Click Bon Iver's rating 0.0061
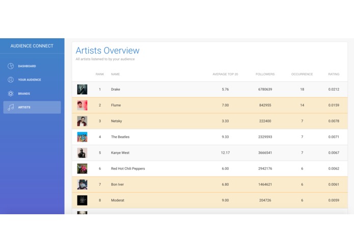 [334, 185]
